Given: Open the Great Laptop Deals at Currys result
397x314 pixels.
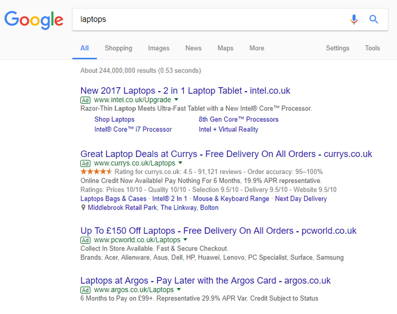Looking at the screenshot, I should tap(226, 154).
